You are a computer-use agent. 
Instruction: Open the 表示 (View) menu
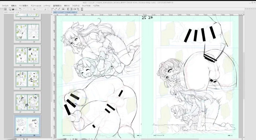67,6
